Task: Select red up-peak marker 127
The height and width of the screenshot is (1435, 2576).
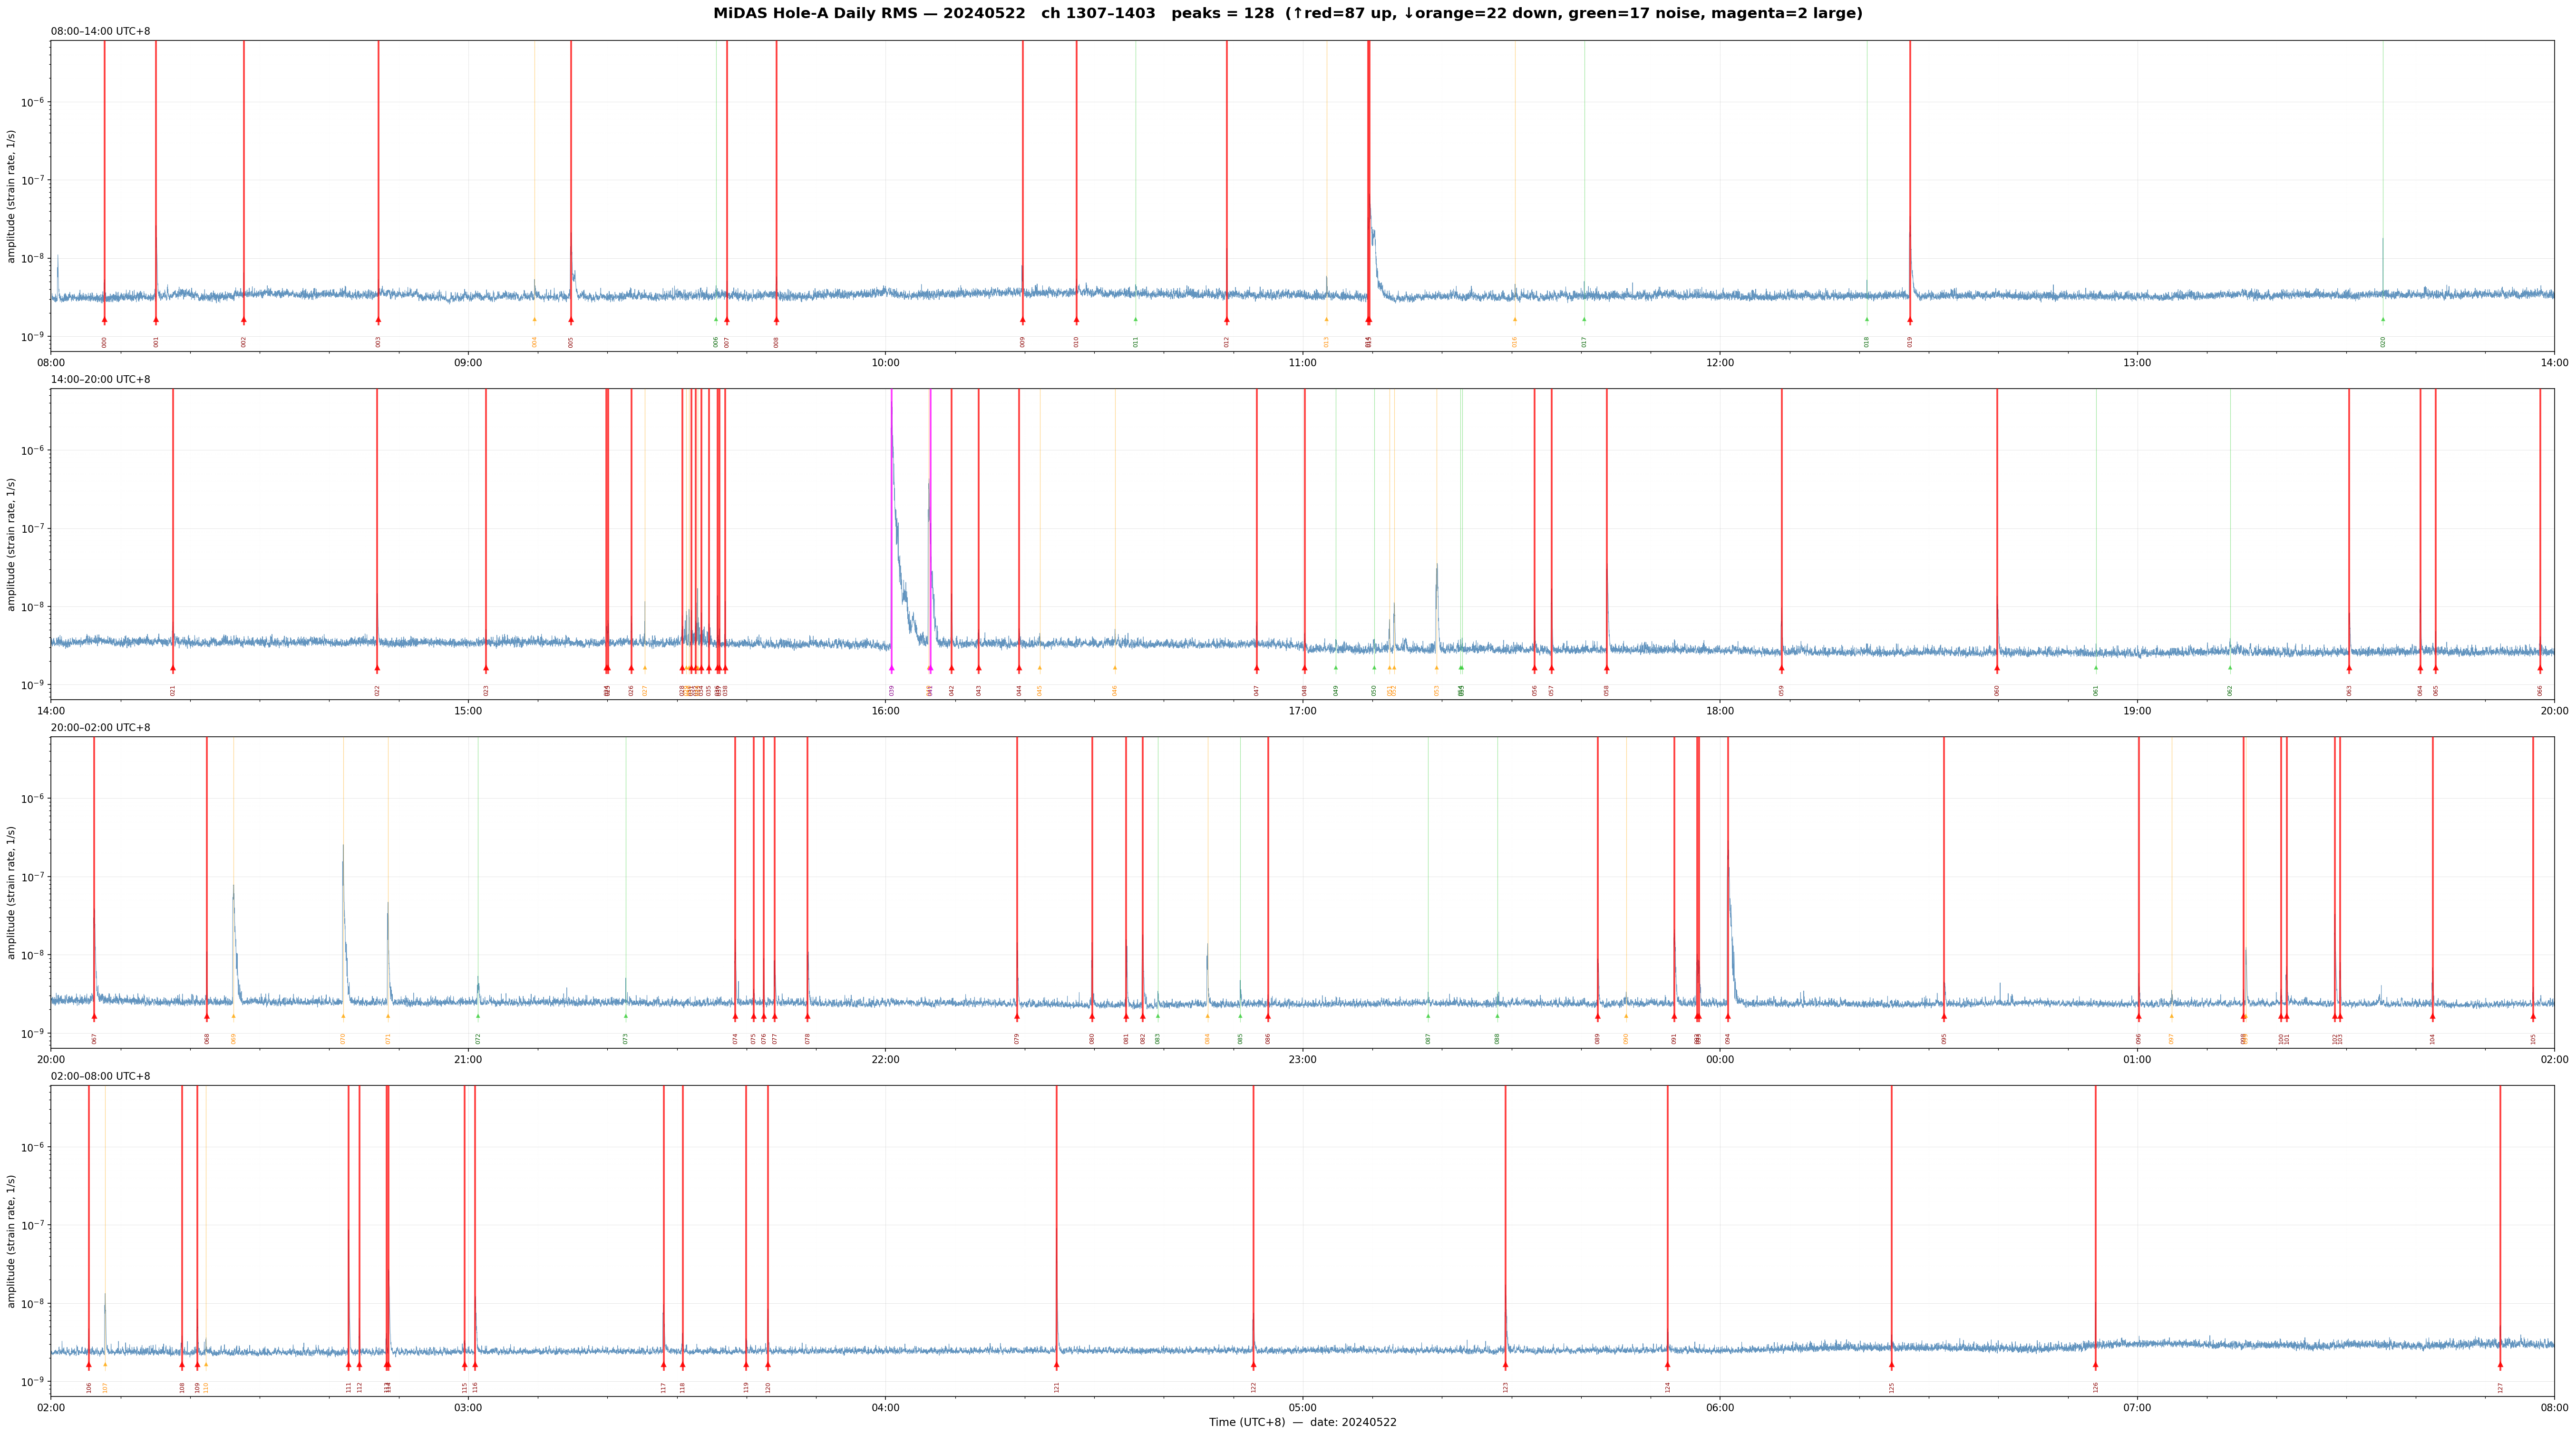Action: point(2500,1365)
